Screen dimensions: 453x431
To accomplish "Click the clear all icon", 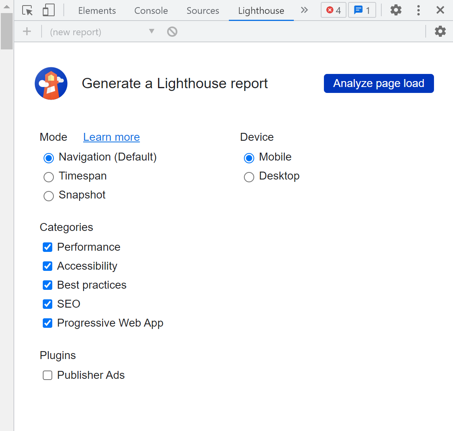I will [172, 32].
